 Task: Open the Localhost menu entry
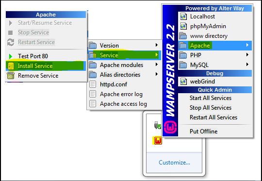[215, 16]
